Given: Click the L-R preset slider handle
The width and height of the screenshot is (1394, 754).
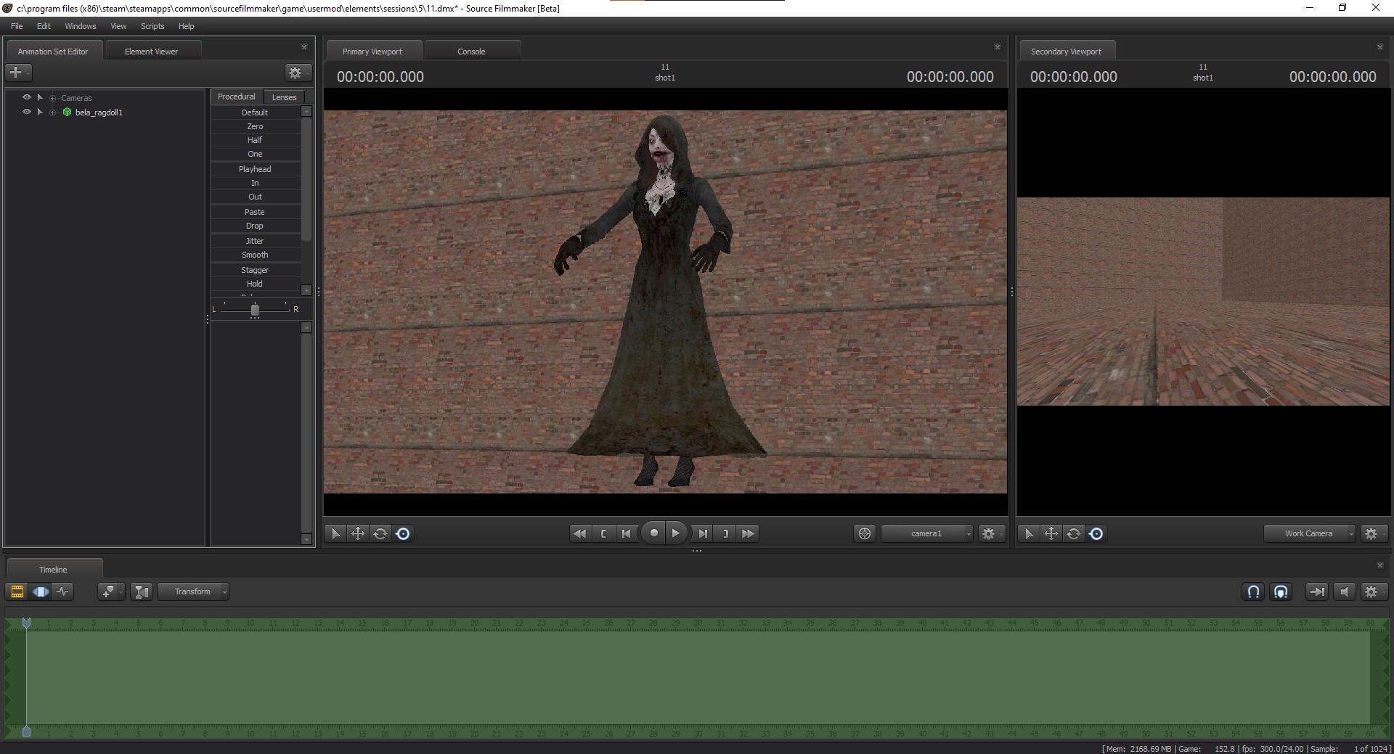Looking at the screenshot, I should pyautogui.click(x=255, y=310).
